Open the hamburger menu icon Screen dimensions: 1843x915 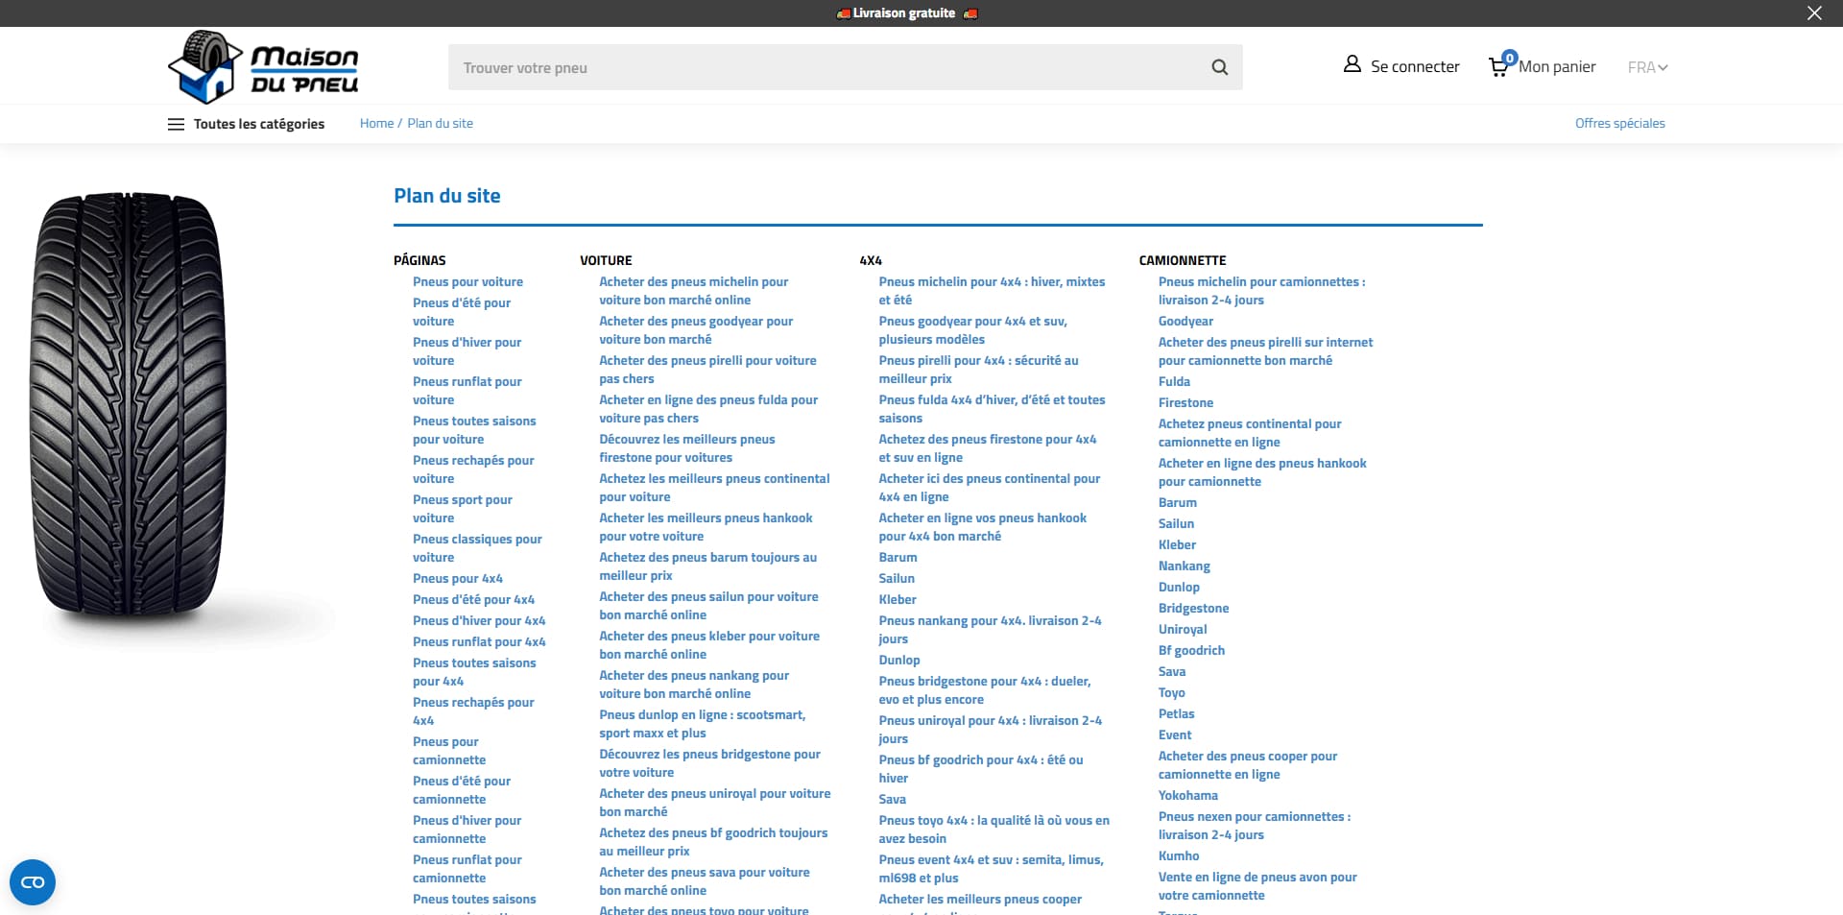point(176,124)
